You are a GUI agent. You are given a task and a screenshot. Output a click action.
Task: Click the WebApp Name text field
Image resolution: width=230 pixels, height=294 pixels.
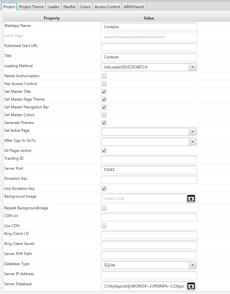[x=149, y=27]
